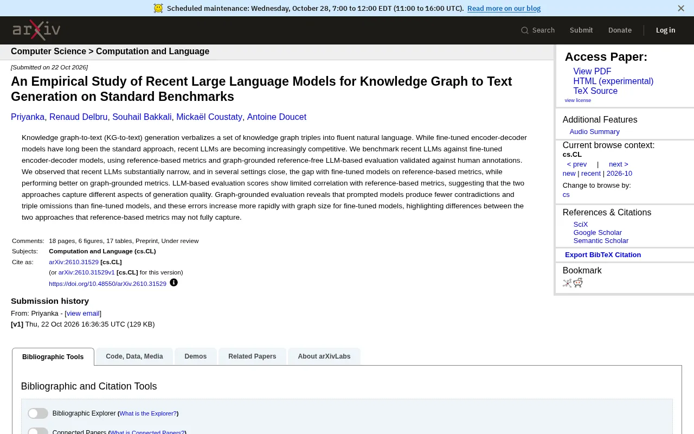
Task: Open the HTML (experimental) version
Action: (613, 81)
